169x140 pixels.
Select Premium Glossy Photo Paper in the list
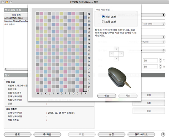click(x=16, y=21)
